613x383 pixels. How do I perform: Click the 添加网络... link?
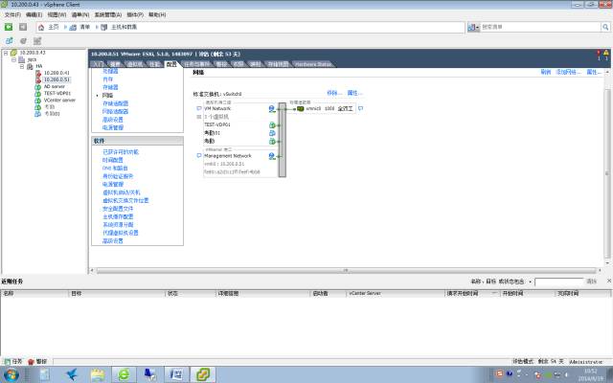click(x=568, y=73)
